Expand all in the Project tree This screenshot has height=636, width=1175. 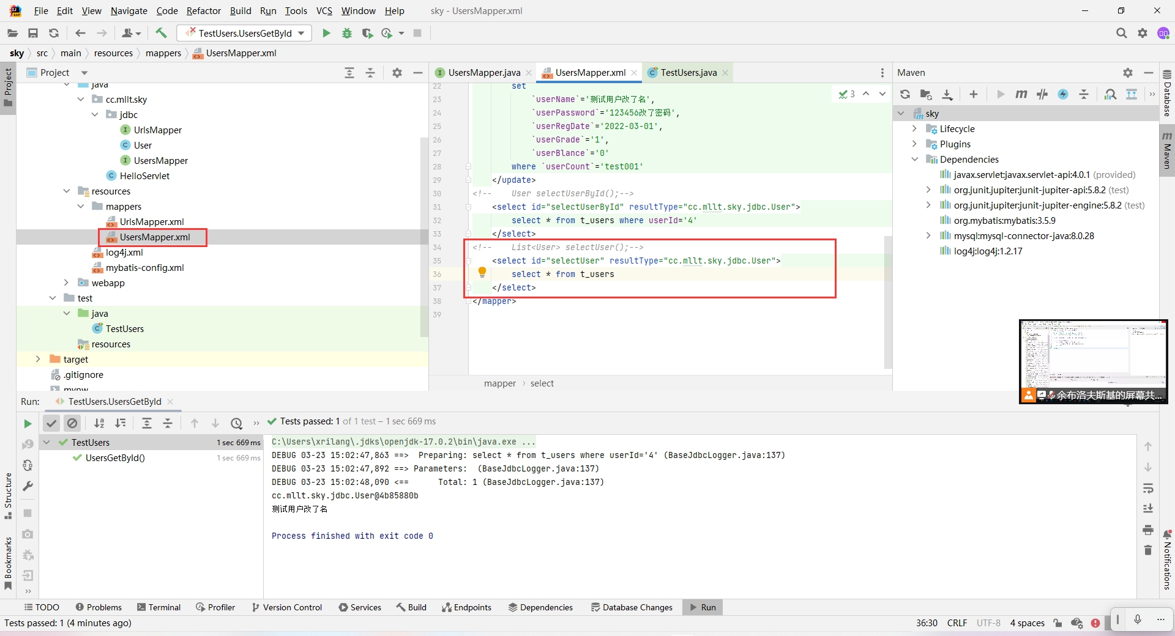point(349,73)
